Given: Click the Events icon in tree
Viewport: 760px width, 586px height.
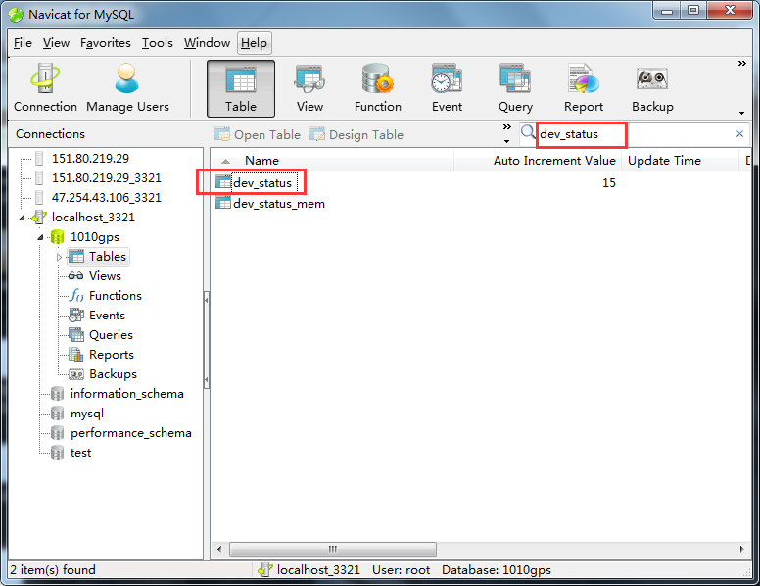Looking at the screenshot, I should pyautogui.click(x=75, y=315).
